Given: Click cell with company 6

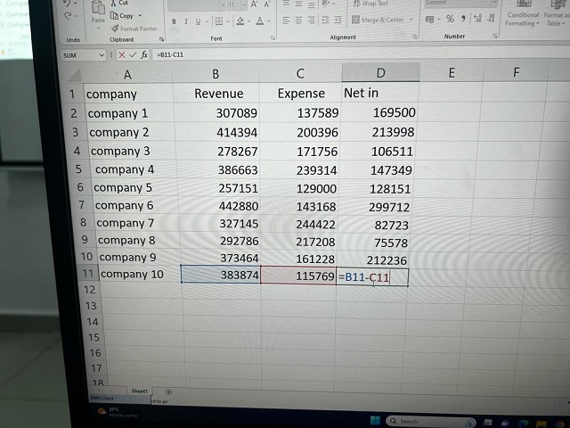Looking at the screenshot, I should [x=136, y=205].
